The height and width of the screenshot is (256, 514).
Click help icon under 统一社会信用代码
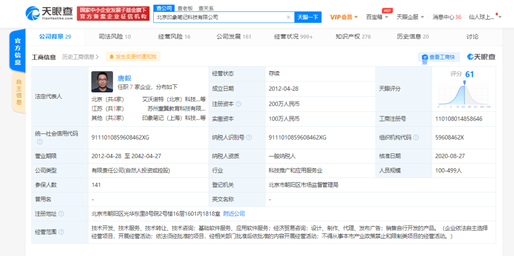[40, 142]
